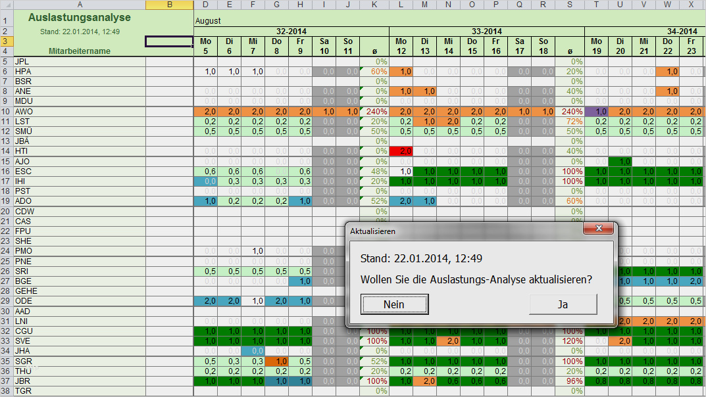706x397 pixels.
Task: Select the 32-2014 week header cell
Action: click(x=291, y=31)
